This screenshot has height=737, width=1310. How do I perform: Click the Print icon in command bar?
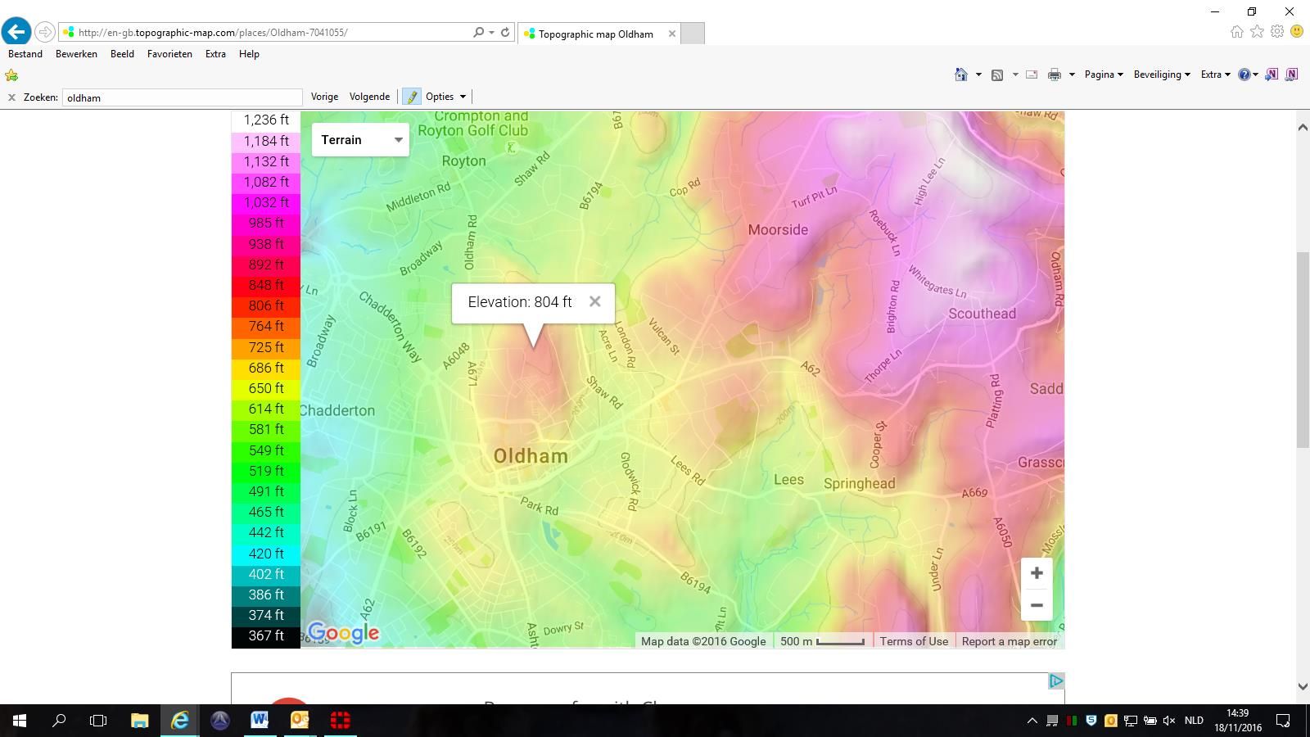tap(1055, 75)
